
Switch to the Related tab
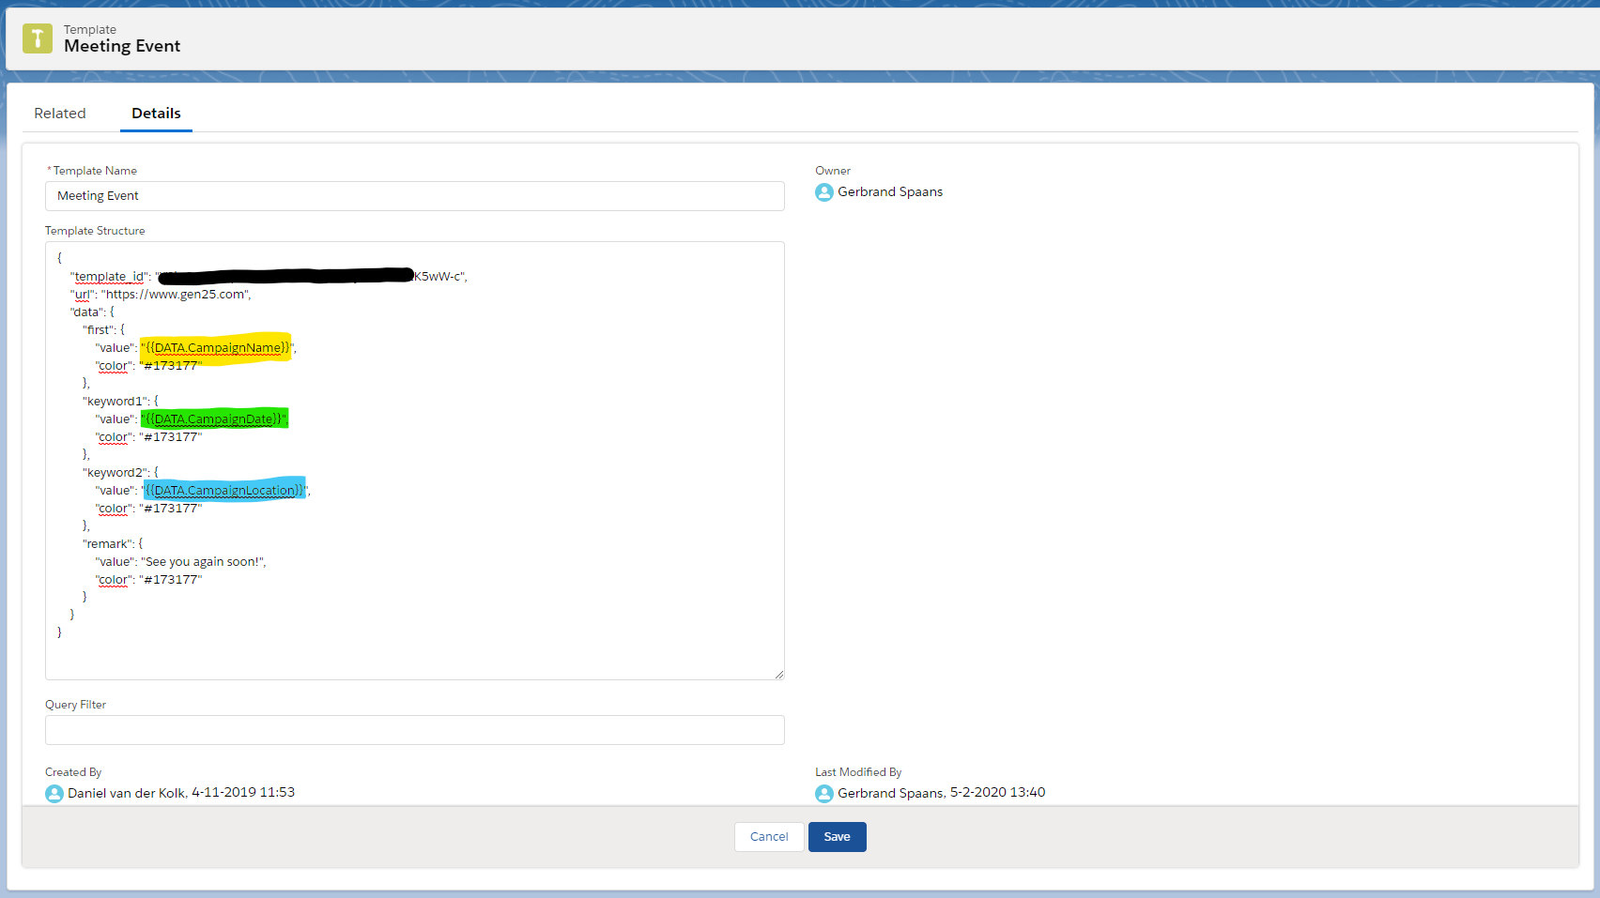(x=60, y=114)
